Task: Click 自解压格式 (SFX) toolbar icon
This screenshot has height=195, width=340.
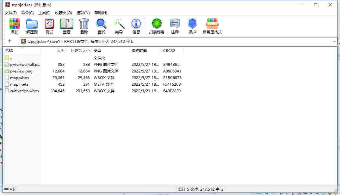Action: [x=212, y=26]
